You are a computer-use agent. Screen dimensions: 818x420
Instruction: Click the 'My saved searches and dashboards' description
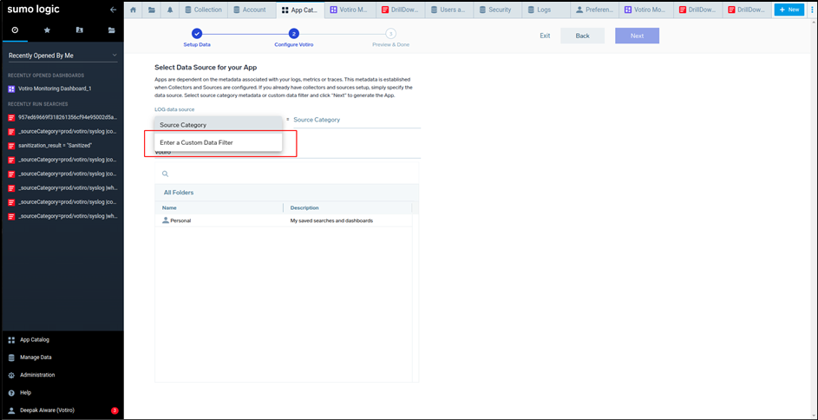[x=331, y=220]
